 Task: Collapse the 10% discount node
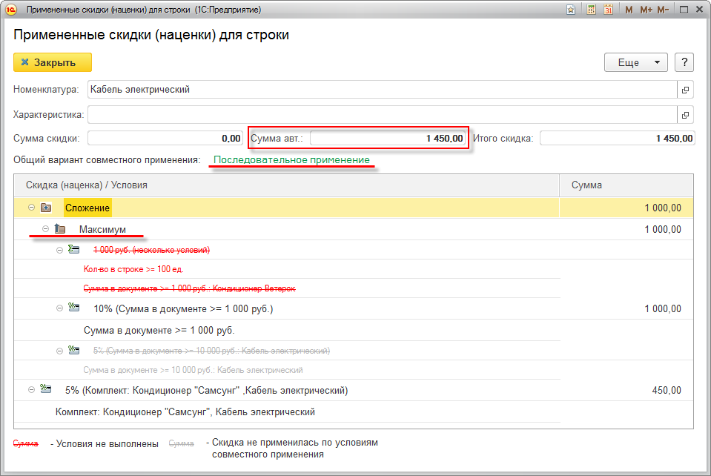[x=59, y=308]
